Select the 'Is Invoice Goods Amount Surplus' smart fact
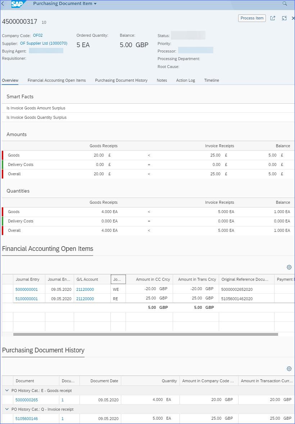Image resolution: width=295 pixels, height=424 pixels. (147, 108)
